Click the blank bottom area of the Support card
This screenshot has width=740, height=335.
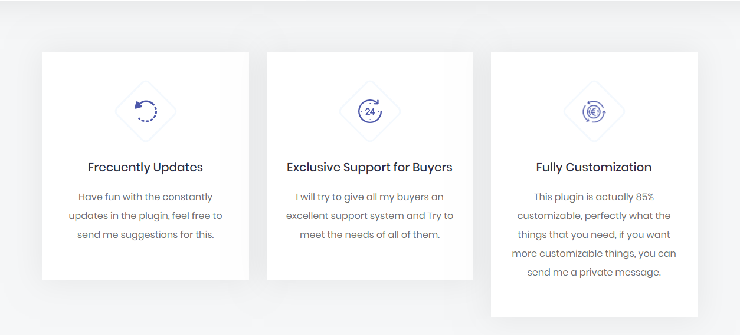pyautogui.click(x=369, y=262)
